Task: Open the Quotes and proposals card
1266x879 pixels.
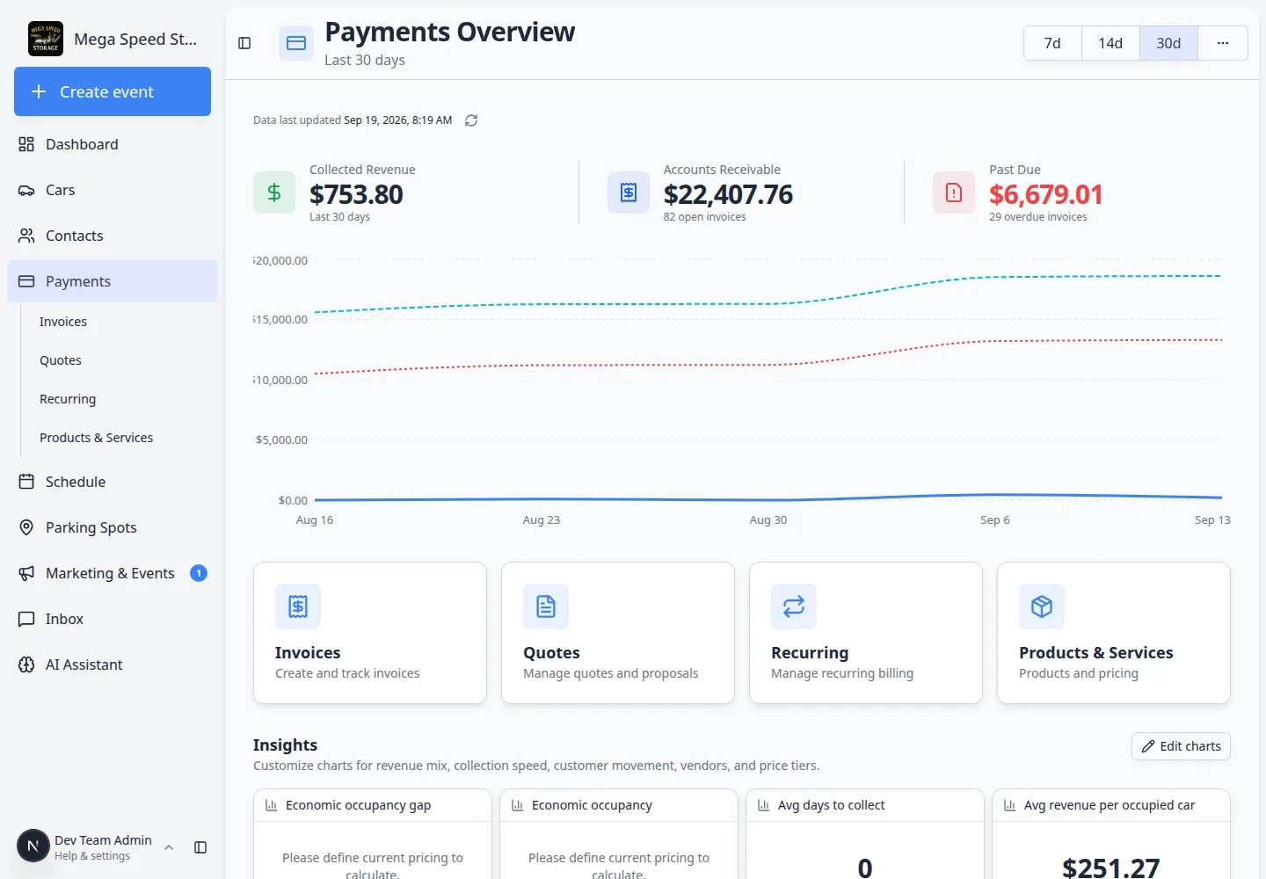Action: 618,633
